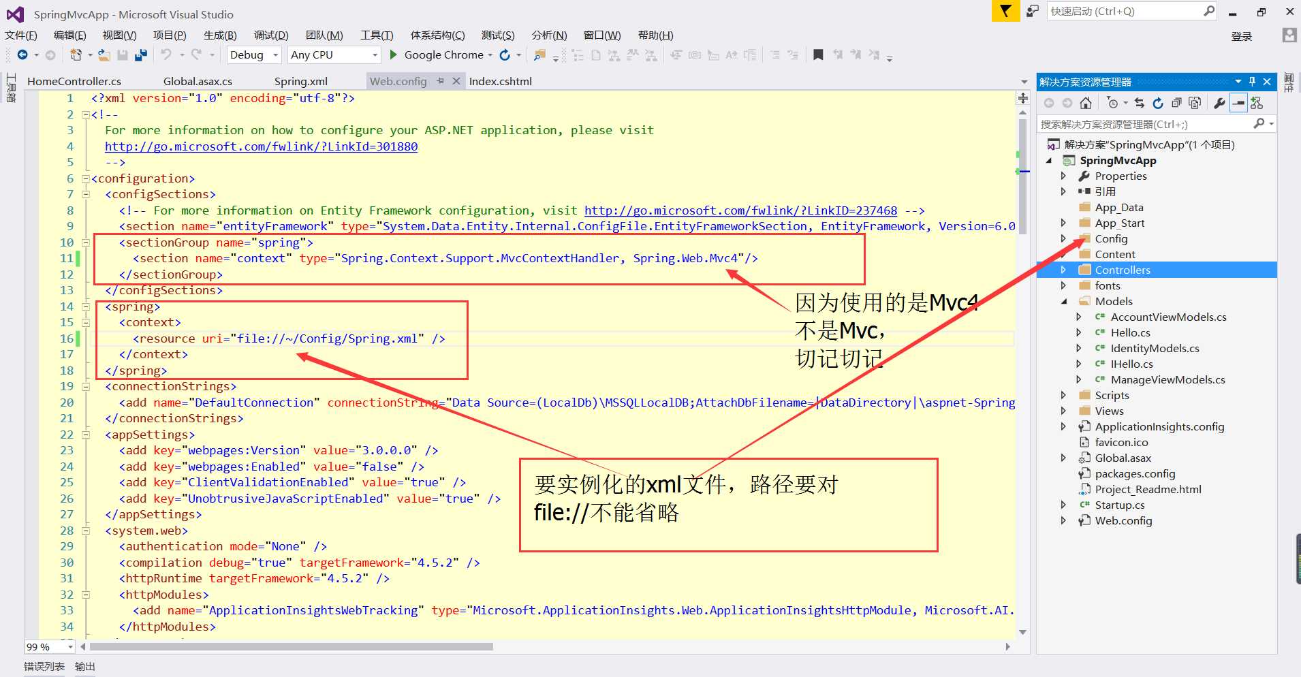Open the 生成(B) menu
1301x677 pixels.
coord(220,35)
